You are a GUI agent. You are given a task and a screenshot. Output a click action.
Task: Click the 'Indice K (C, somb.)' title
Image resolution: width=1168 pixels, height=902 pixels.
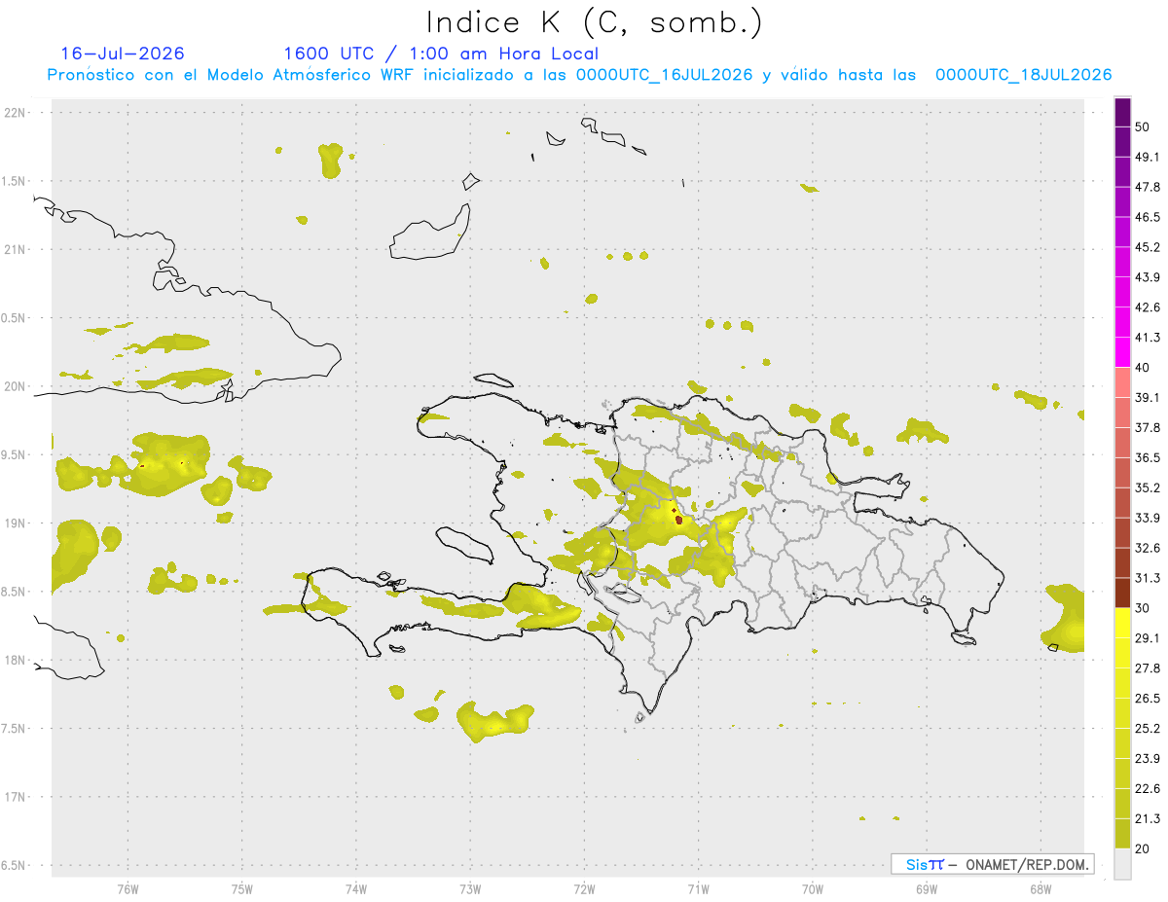pos(594,22)
